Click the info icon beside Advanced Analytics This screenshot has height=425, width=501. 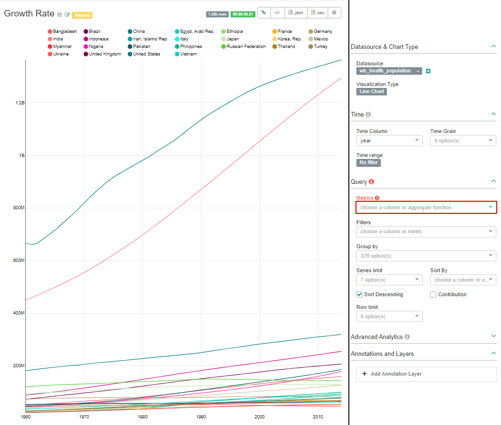407,337
